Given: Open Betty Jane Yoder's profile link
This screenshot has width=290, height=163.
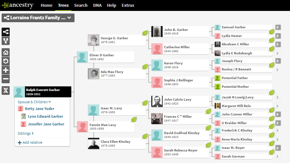Looking at the screenshot, I should click(x=39, y=109).
